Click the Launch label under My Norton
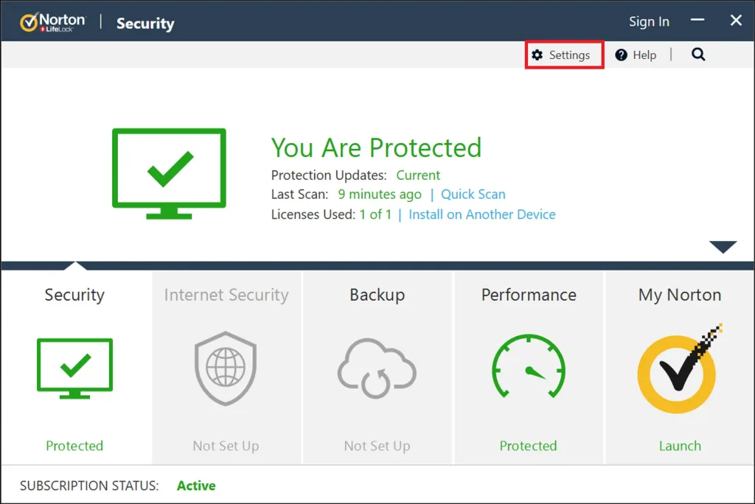 [679, 446]
